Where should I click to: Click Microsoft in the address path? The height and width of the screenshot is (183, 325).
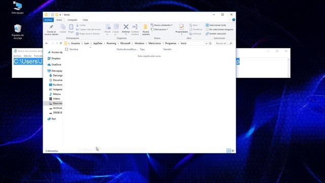(125, 43)
